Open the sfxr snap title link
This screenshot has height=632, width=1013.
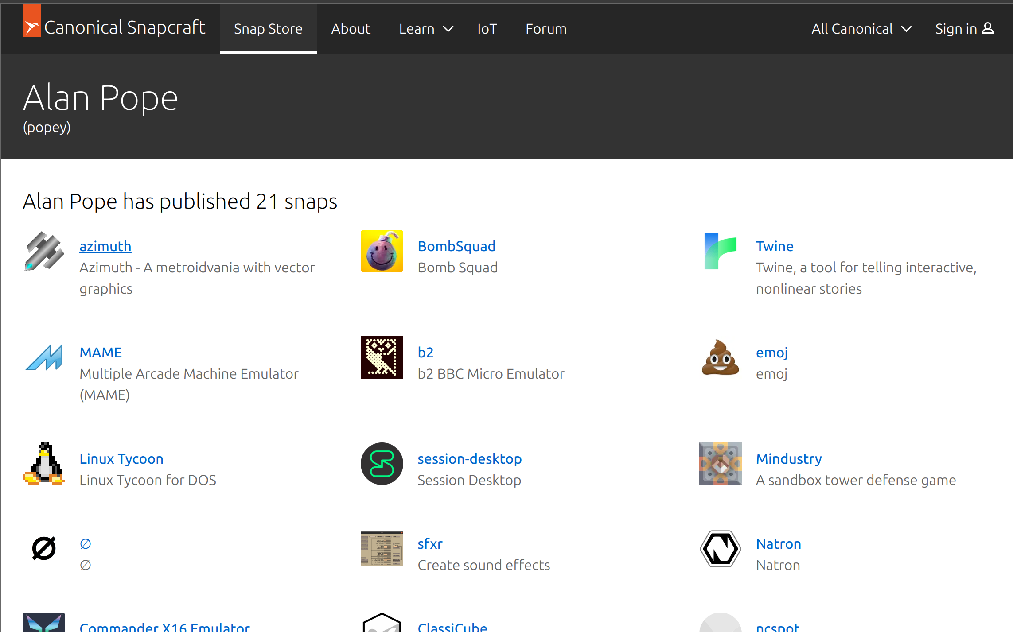click(x=430, y=544)
